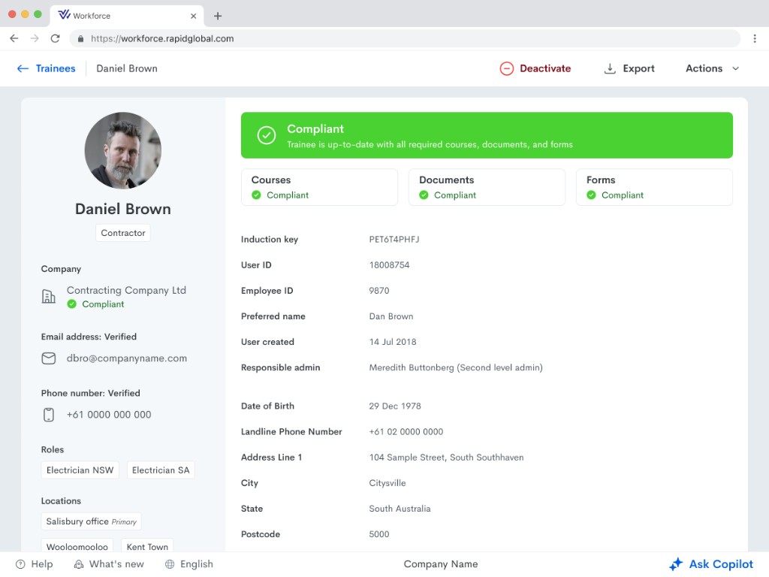Viewport: 769px width, 577px height.
Task: Open the Documents compliance card
Action: pos(487,187)
